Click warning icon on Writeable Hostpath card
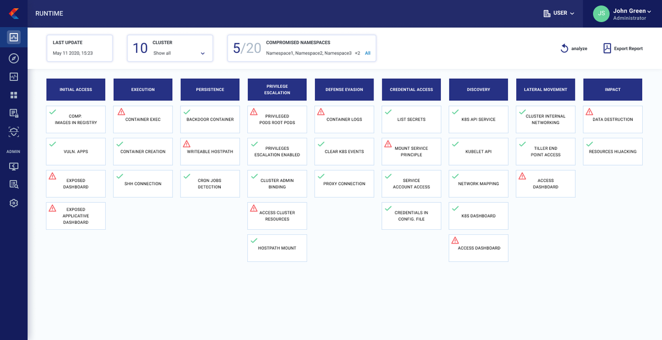The height and width of the screenshot is (340, 662). pyautogui.click(x=186, y=144)
